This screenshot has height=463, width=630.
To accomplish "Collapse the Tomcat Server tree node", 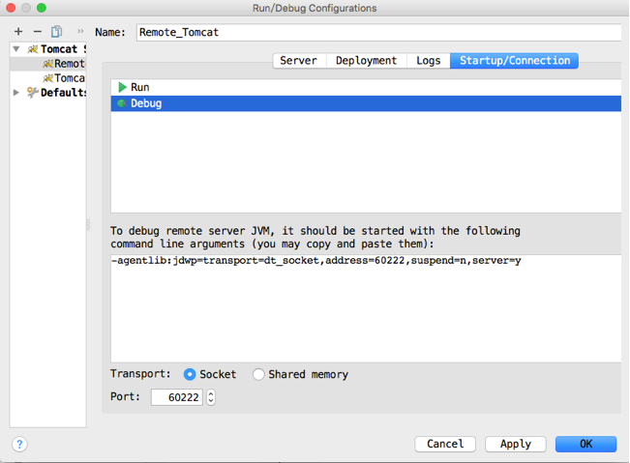I will [x=16, y=49].
